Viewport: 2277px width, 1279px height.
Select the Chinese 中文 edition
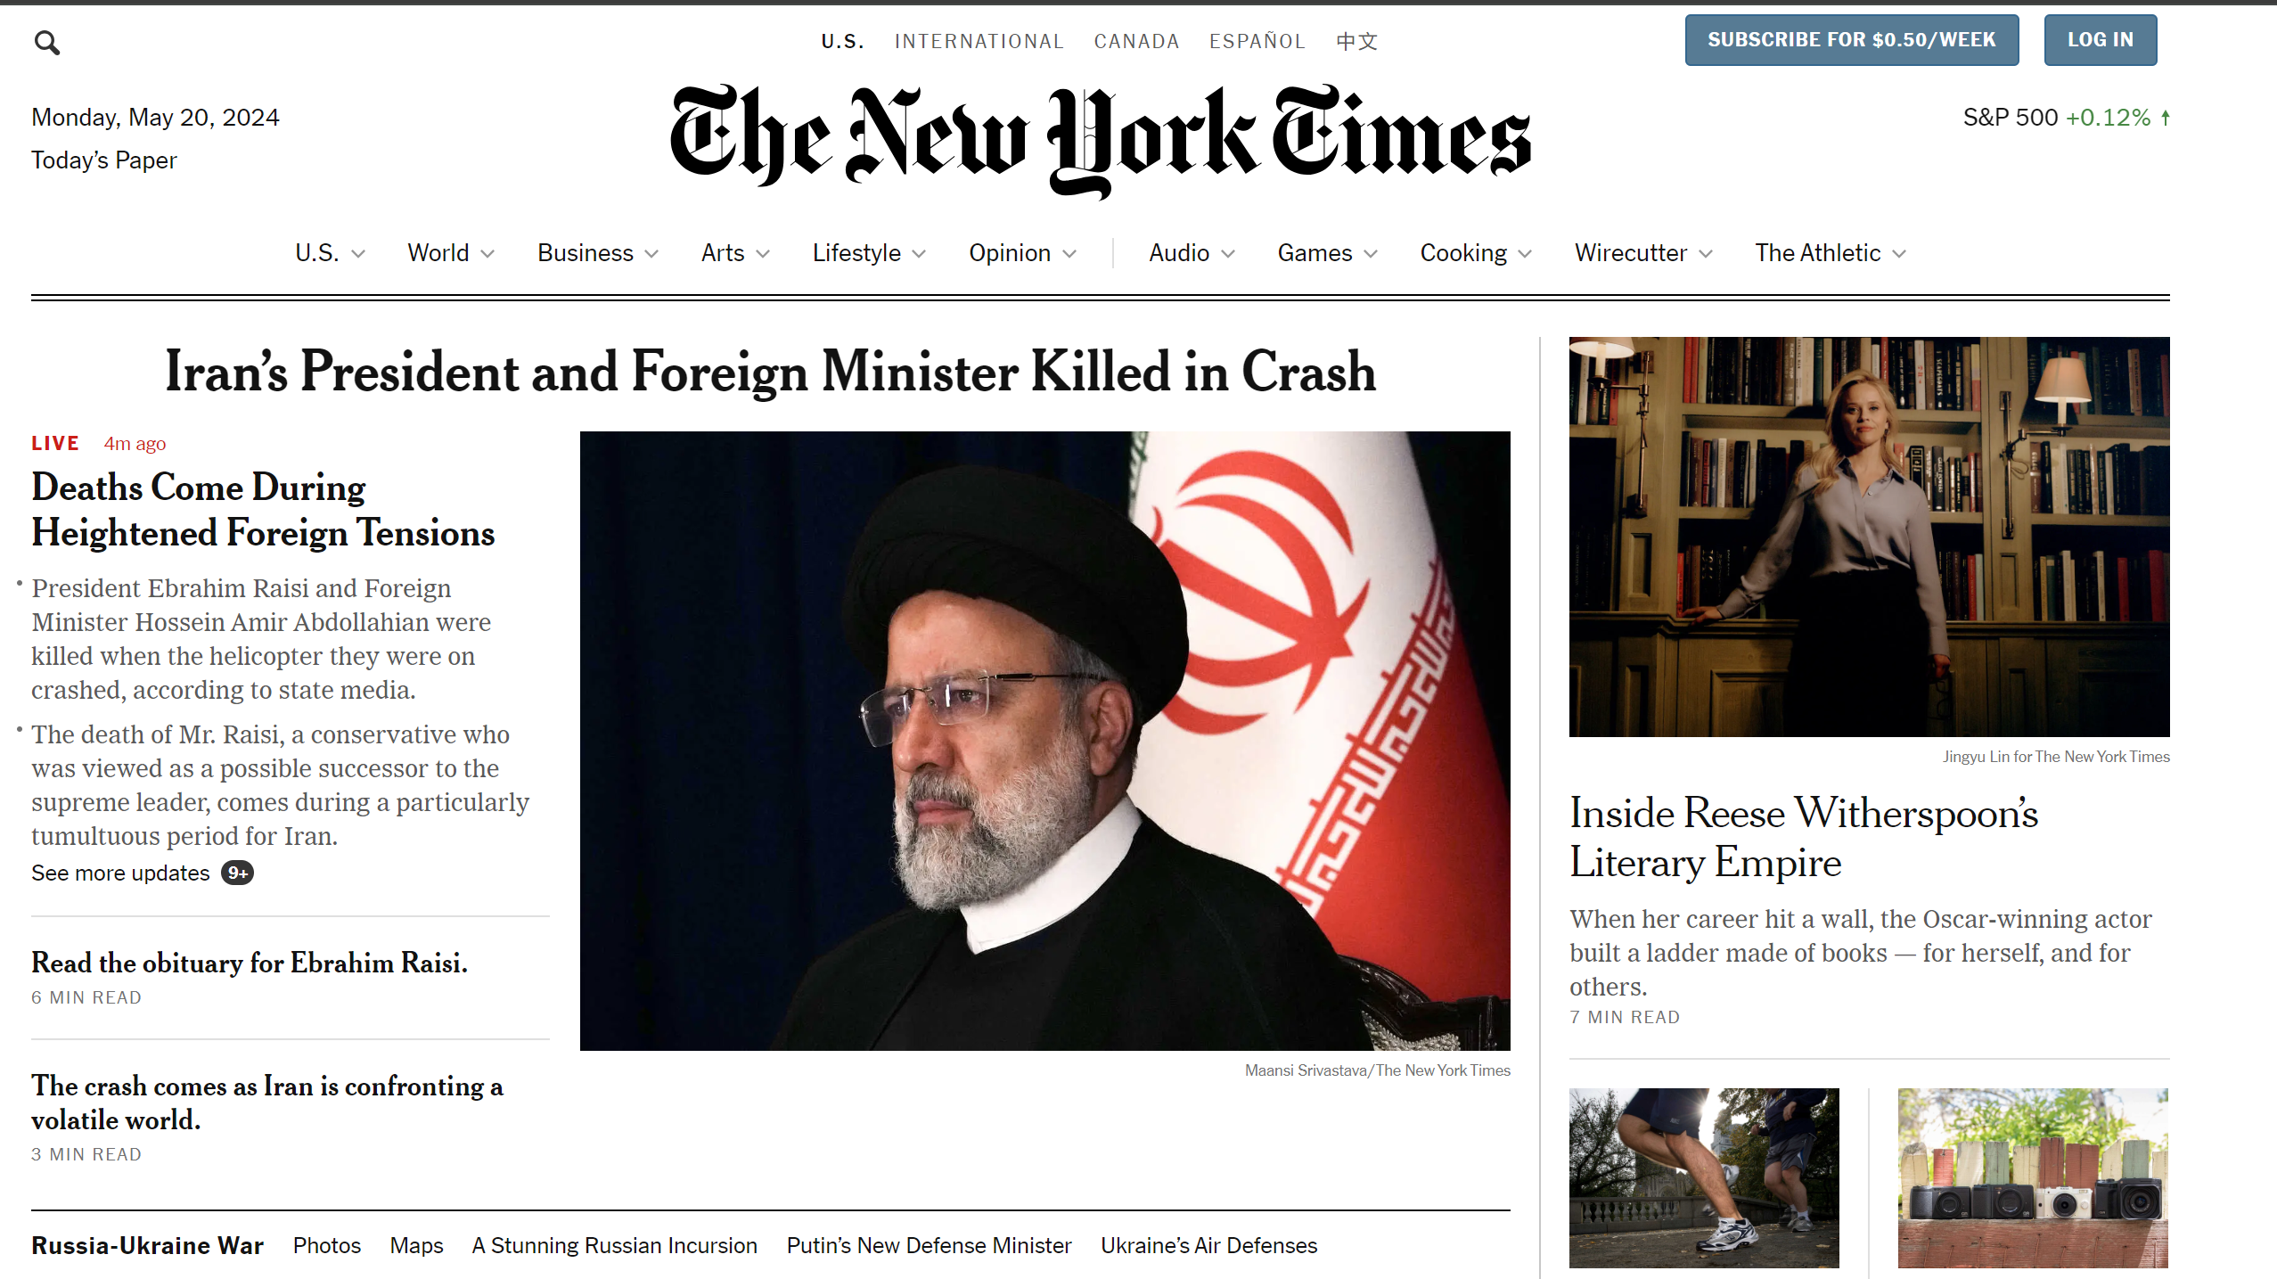[1356, 41]
